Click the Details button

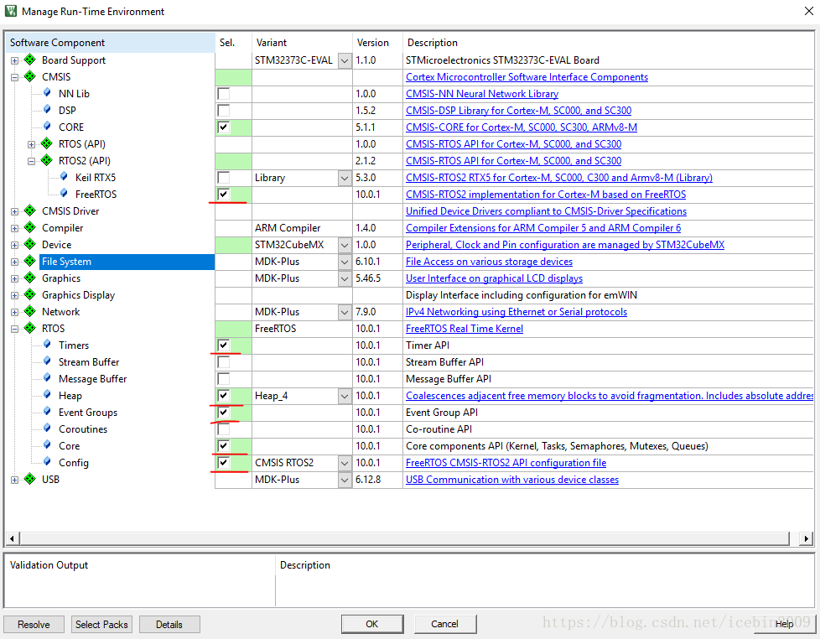click(169, 625)
